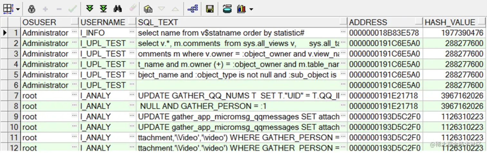Click the database export cylinder icon
The image size is (487, 153).
pyautogui.click(x=227, y=9)
